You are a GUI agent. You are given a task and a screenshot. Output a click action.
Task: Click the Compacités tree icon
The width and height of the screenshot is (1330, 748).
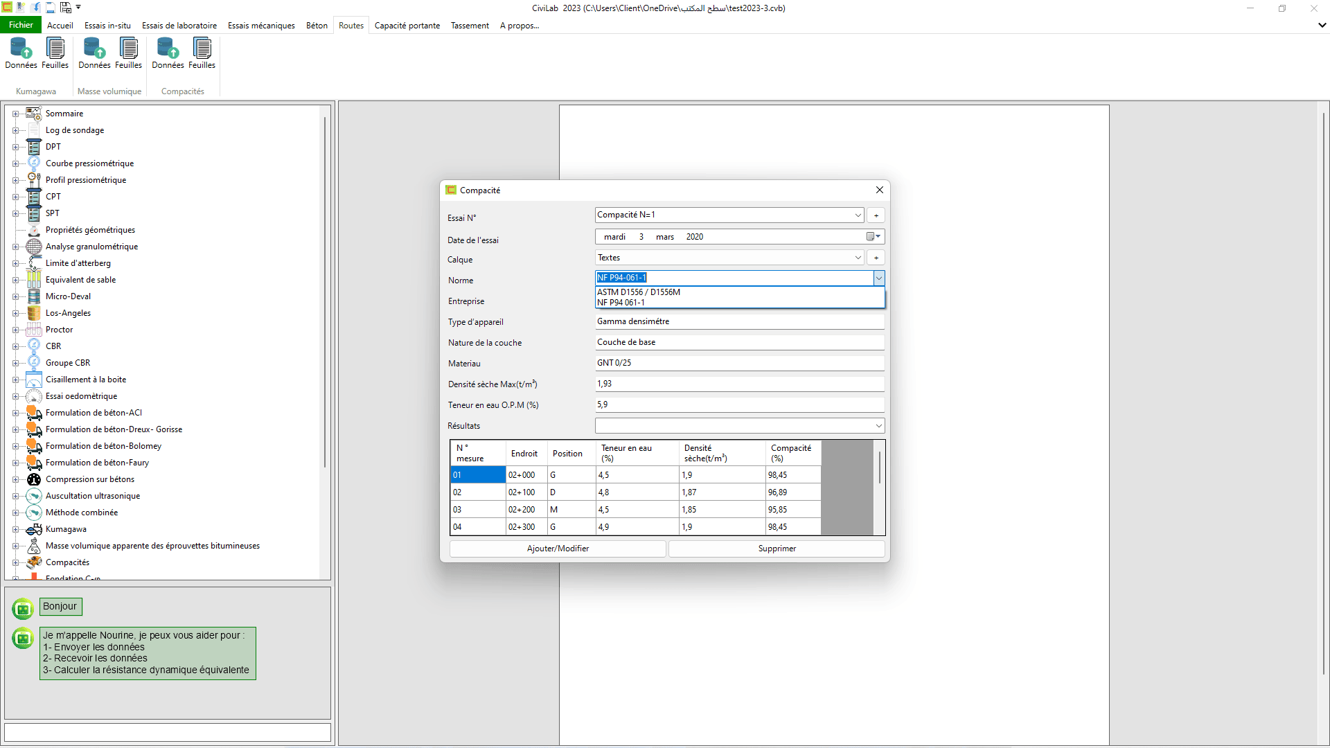34,562
